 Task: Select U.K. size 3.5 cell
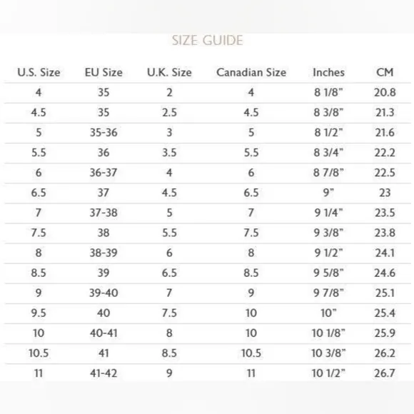(x=169, y=153)
